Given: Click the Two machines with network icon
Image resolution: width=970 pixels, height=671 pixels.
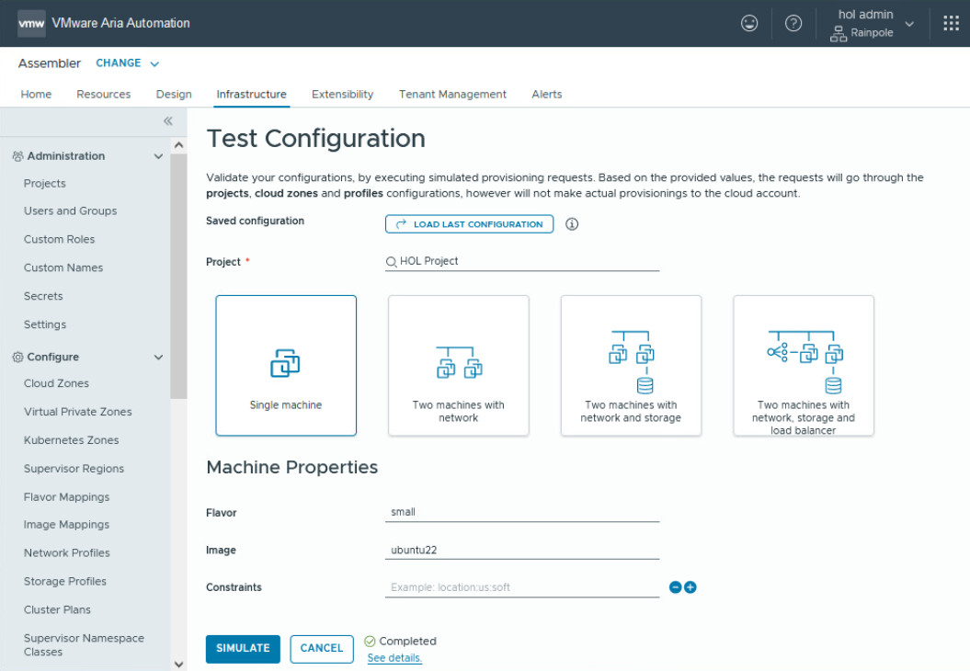Looking at the screenshot, I should tap(459, 362).
